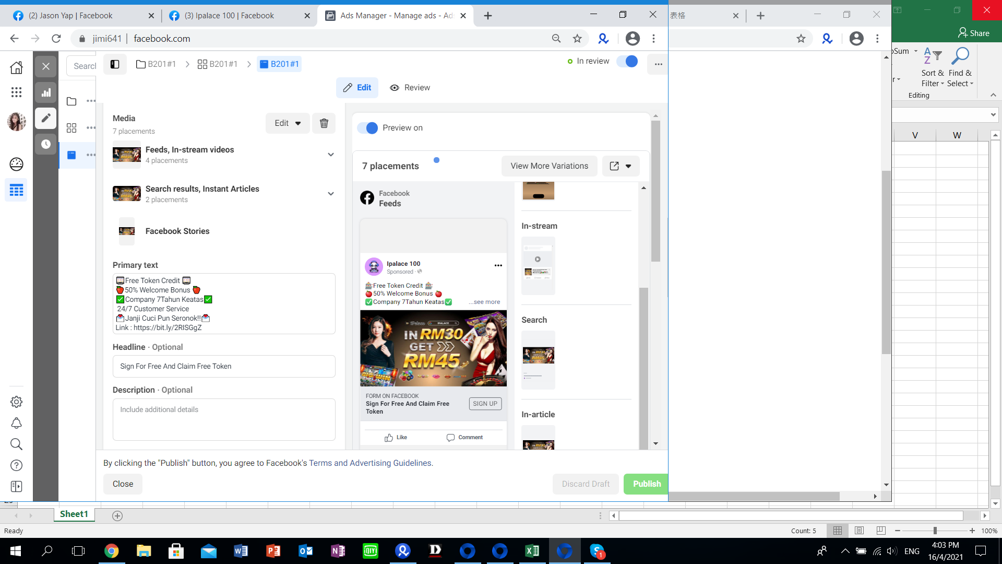Open the three-dot menu beside In review
Image resolution: width=1002 pixels, height=564 pixels.
[658, 64]
